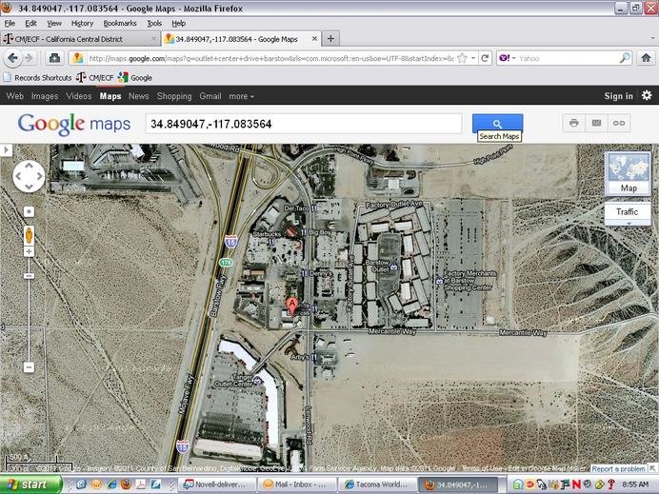
Task: Open the File menu
Action: [x=10, y=23]
